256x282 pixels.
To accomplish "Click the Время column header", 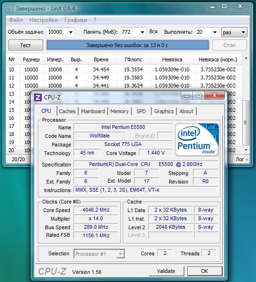I will tap(101, 59).
